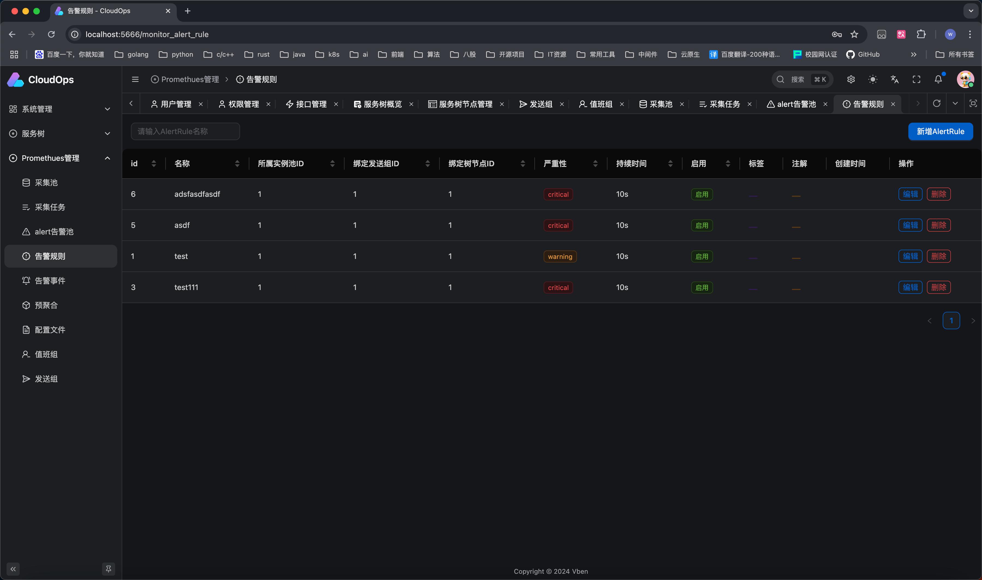The height and width of the screenshot is (580, 982).
Task: Open 告警事件 in the sidebar
Action: [x=61, y=281]
